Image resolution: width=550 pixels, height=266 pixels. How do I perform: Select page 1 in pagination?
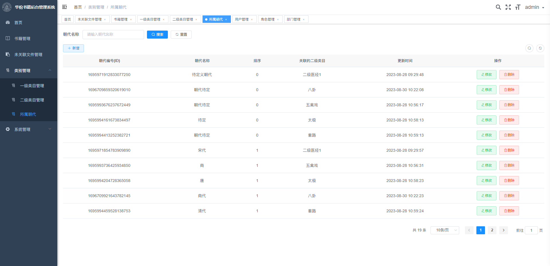[481, 230]
